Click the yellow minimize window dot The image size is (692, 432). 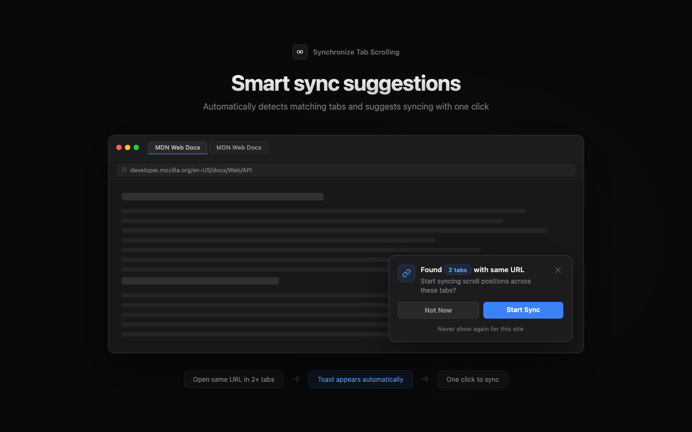point(128,147)
